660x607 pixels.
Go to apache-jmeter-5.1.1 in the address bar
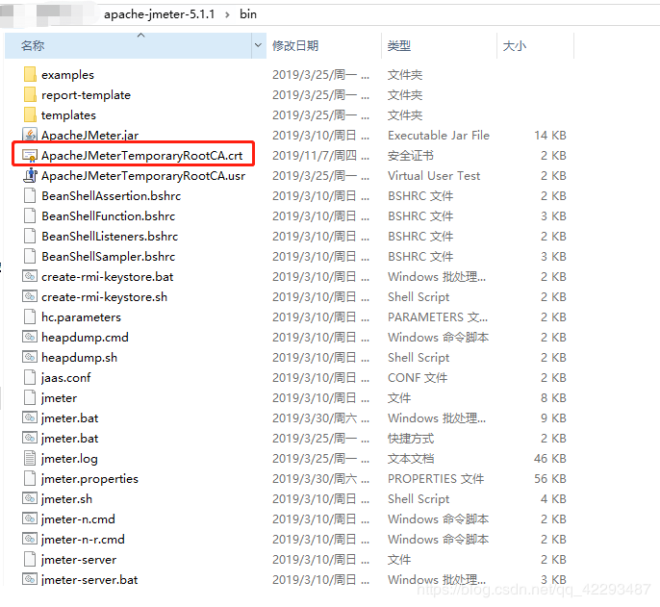click(x=160, y=14)
